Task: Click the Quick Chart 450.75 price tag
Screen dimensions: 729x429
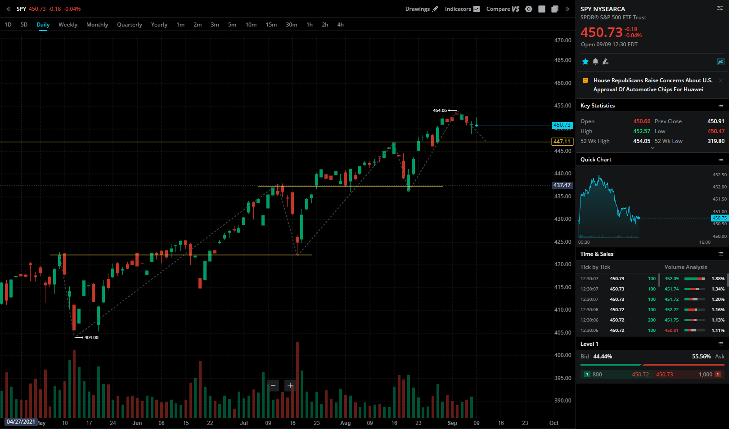Action: click(719, 218)
